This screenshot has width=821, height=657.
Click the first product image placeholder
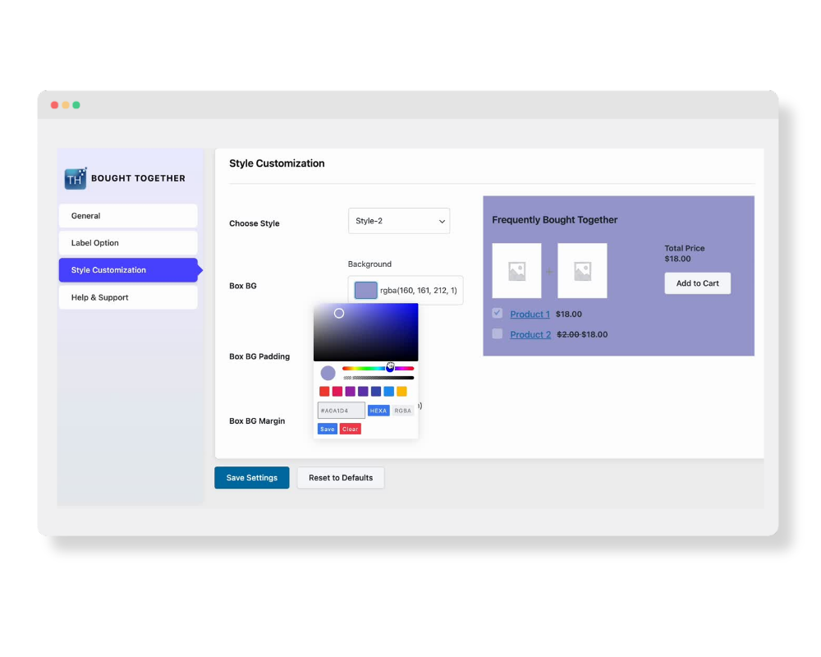tap(516, 271)
